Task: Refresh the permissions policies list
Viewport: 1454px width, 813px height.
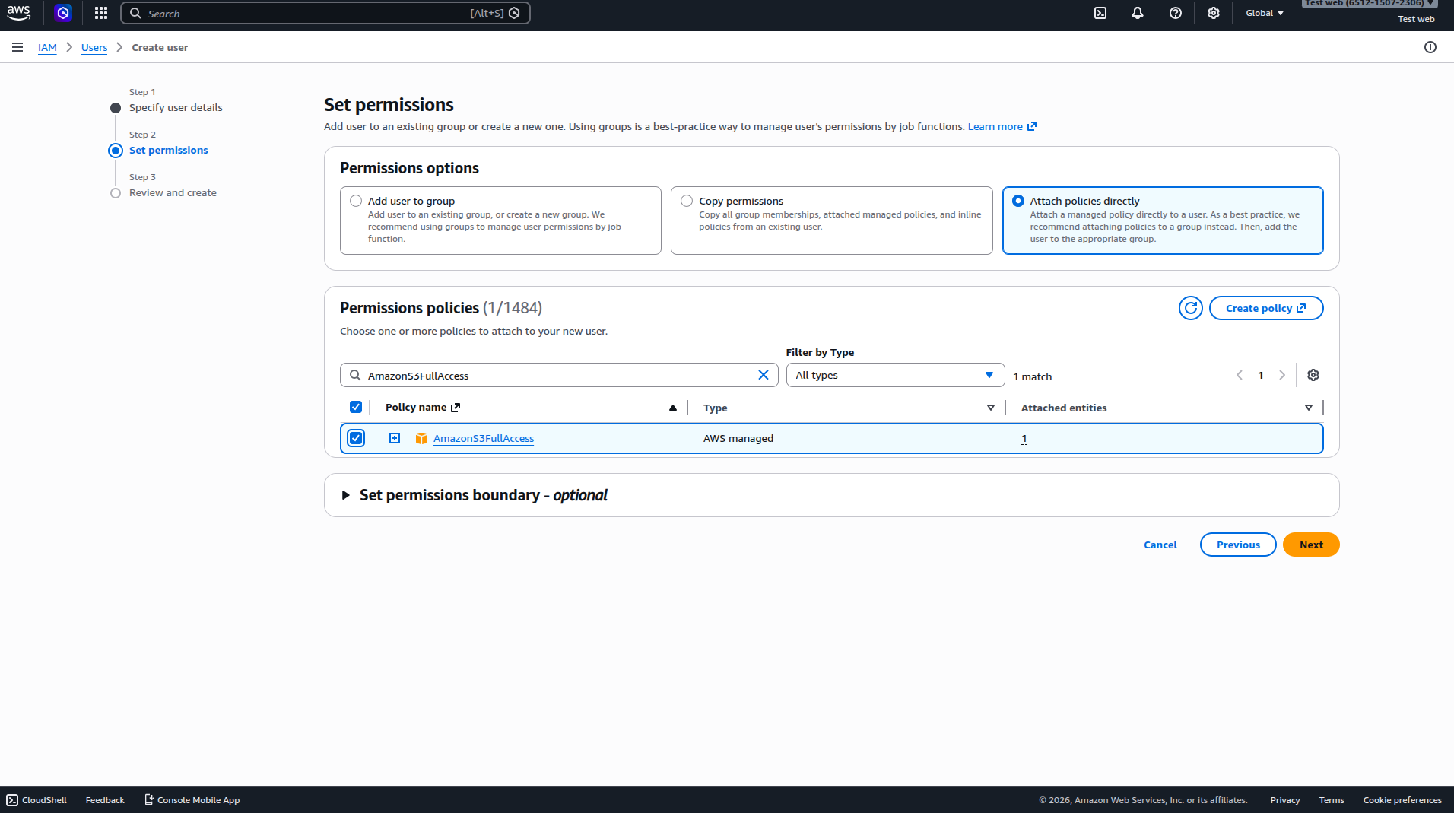Action: point(1191,308)
